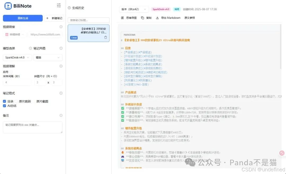The image size is (286, 174).
Task: Open the SparkDesk-v4.0 model dropdown
Action: point(17,57)
